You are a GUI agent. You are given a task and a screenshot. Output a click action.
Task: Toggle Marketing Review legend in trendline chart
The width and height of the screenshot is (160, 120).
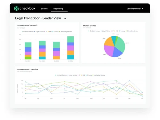point(99,75)
